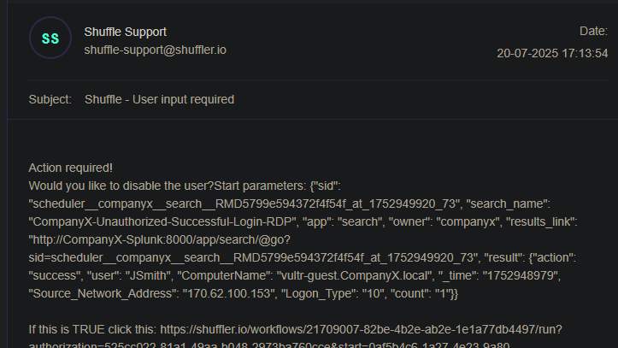Click the email address shuffle-support@shuffler.io
618x348 pixels.
[156, 50]
